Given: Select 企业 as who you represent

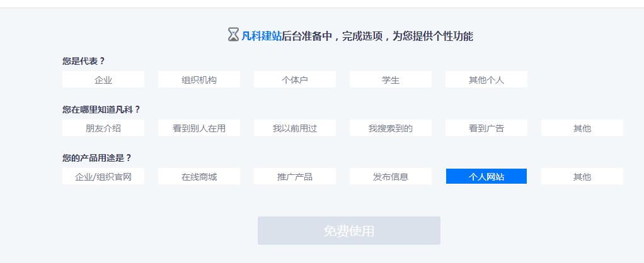Looking at the screenshot, I should pos(103,80).
